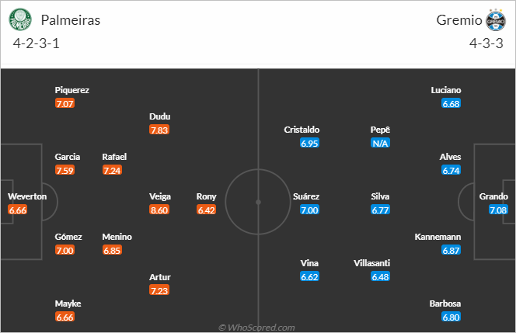This screenshot has width=516, height=333.
Task: Click player name Kannemann
Action: point(438,237)
